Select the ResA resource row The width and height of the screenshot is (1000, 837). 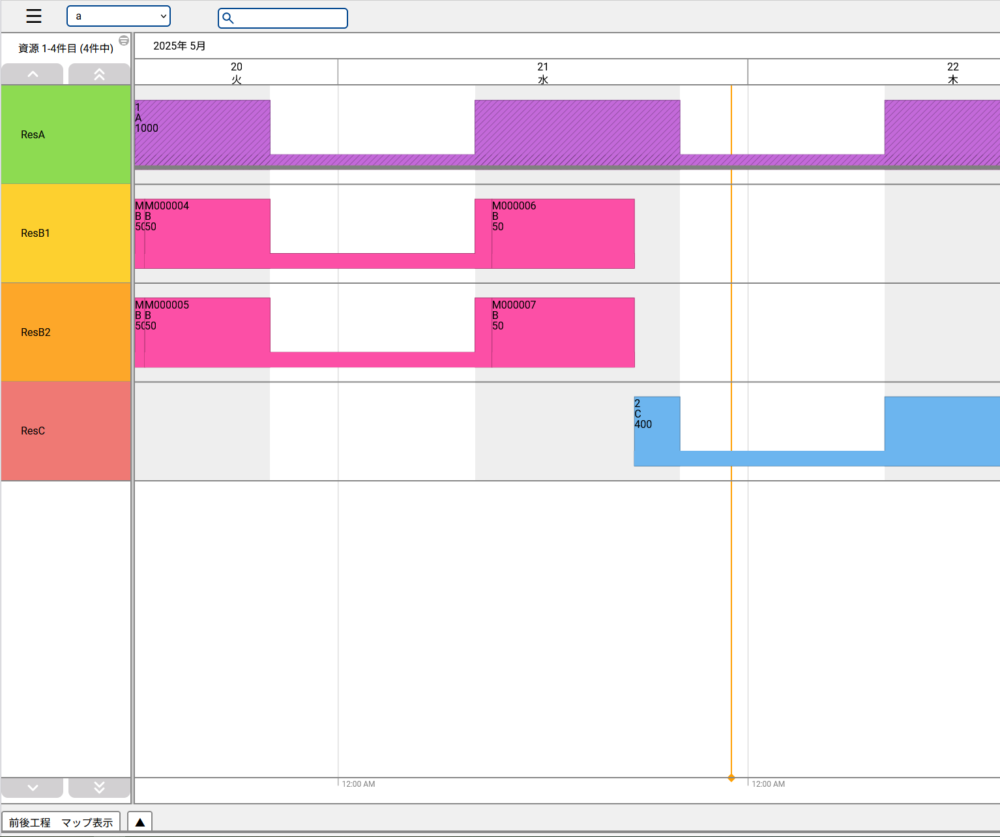click(66, 134)
